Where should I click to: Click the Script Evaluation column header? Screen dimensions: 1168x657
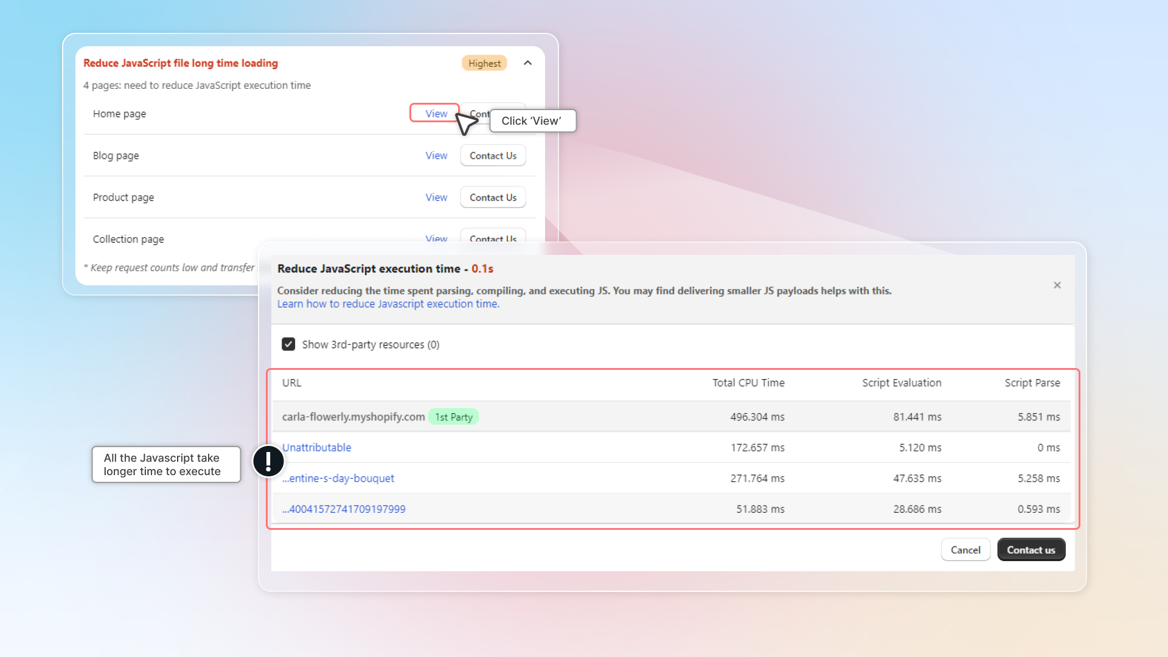click(x=901, y=383)
